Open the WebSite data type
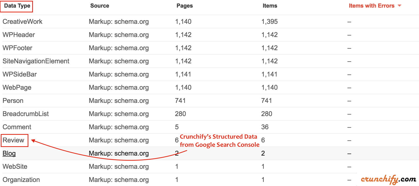 15,166
